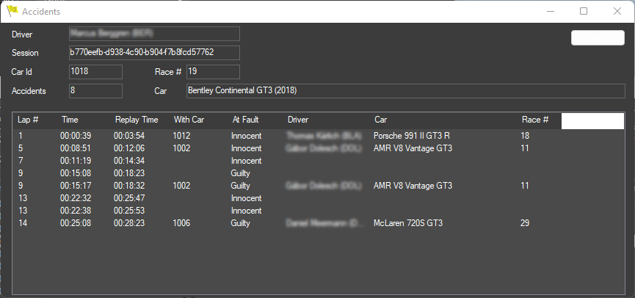Maximize the Accidents window

coord(584,11)
